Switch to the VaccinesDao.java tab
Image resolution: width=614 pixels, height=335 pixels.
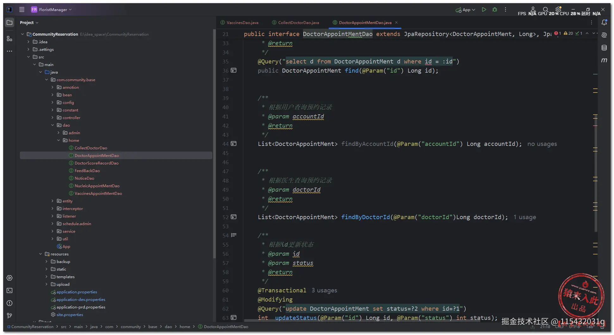[x=239, y=22]
